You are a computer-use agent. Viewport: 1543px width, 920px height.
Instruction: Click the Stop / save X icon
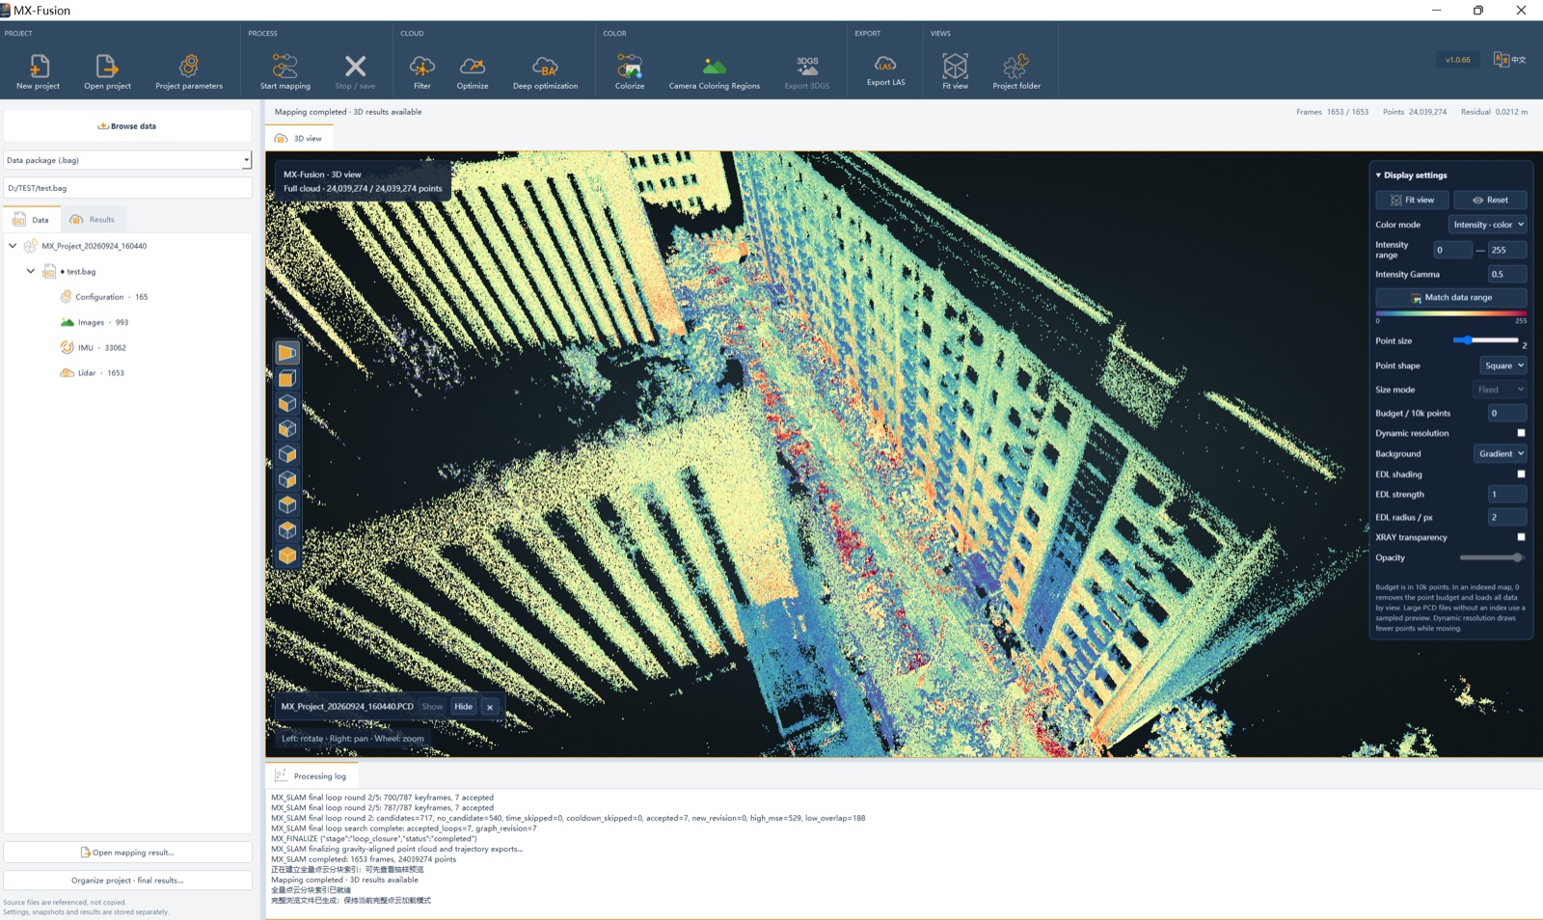[x=355, y=66]
